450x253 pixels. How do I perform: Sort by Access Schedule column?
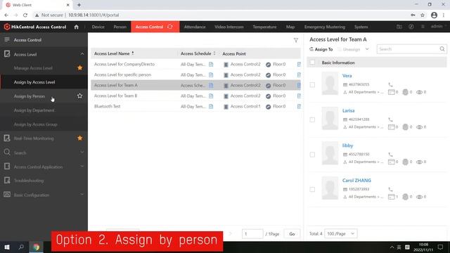click(214, 53)
